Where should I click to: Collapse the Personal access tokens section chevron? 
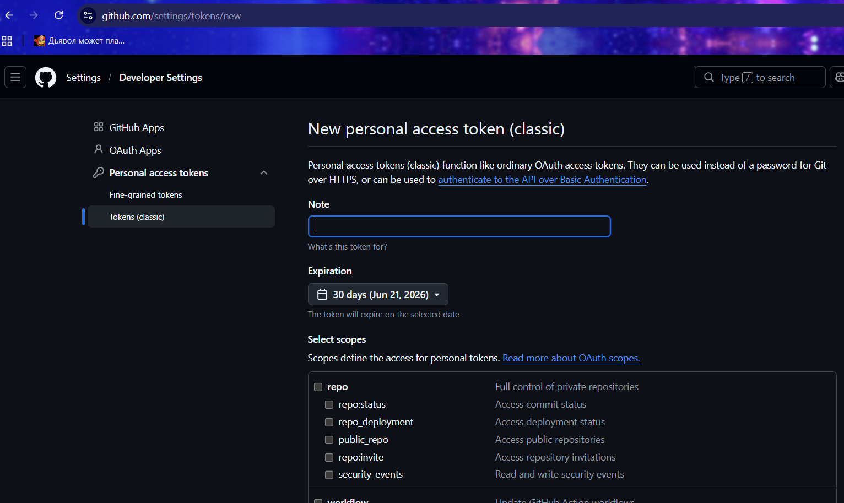[264, 172]
